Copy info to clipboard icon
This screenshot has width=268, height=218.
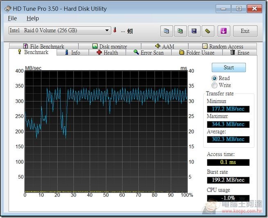166,31
